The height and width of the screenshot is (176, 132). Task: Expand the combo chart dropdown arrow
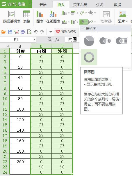(x=77, y=22)
